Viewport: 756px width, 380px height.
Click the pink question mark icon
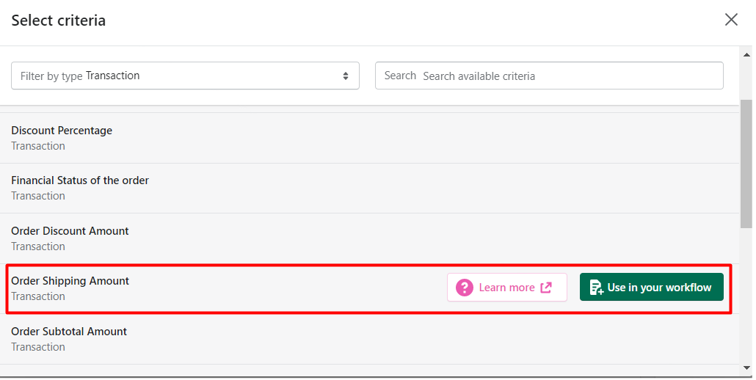[x=465, y=288]
